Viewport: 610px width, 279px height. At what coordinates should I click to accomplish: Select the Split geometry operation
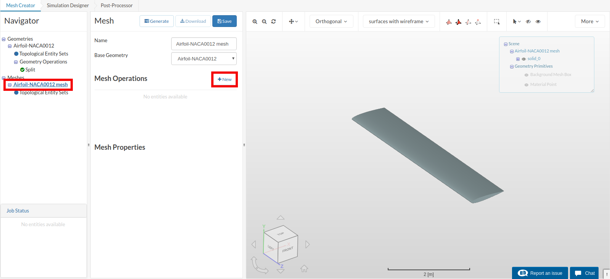click(x=30, y=70)
